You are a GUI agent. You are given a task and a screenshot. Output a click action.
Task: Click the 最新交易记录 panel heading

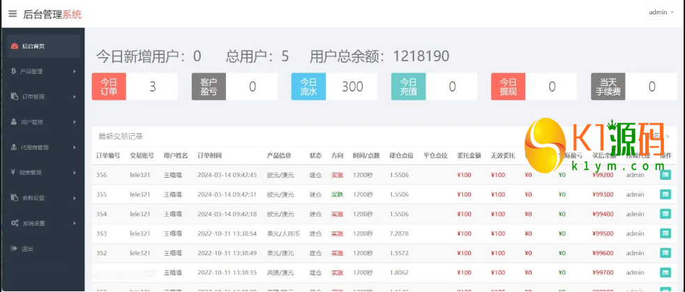[x=121, y=137]
